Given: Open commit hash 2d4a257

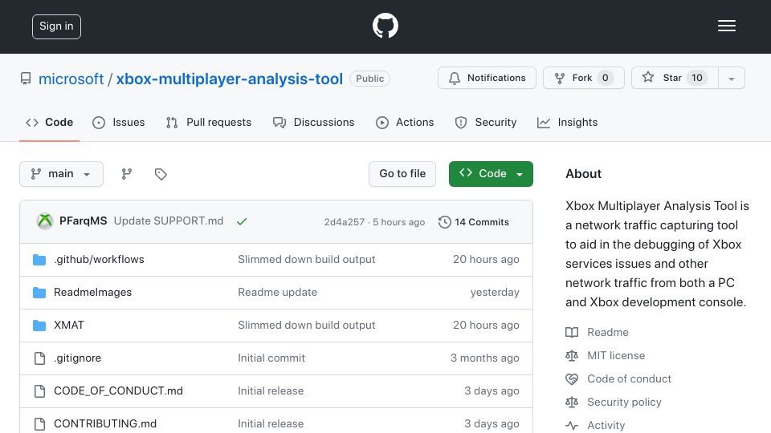Looking at the screenshot, I should (345, 222).
